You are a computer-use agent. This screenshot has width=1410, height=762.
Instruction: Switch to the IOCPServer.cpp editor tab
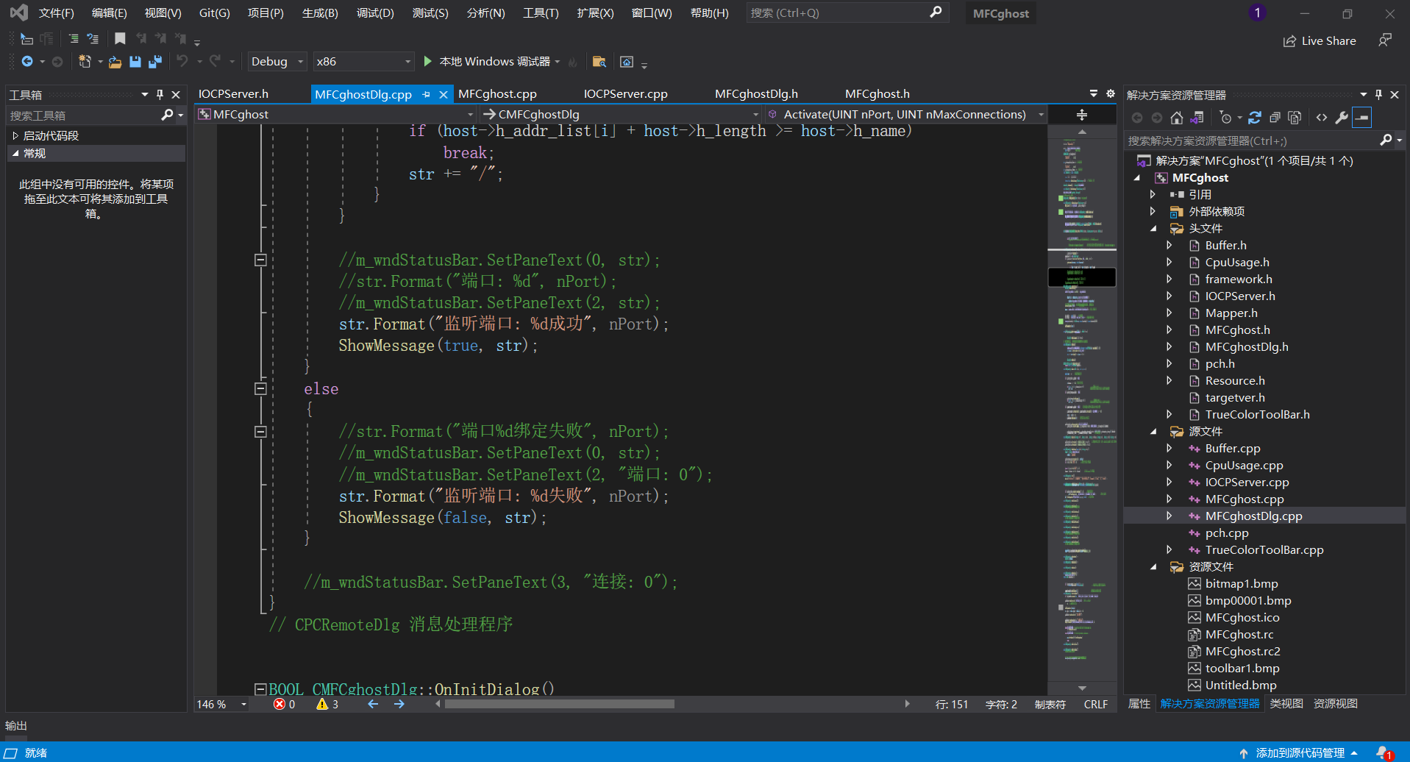625,94
